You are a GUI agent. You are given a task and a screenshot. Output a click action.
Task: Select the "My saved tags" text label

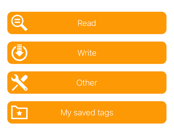click(87, 112)
